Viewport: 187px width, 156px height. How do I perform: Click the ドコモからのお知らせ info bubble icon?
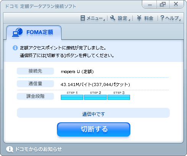coord(10,149)
